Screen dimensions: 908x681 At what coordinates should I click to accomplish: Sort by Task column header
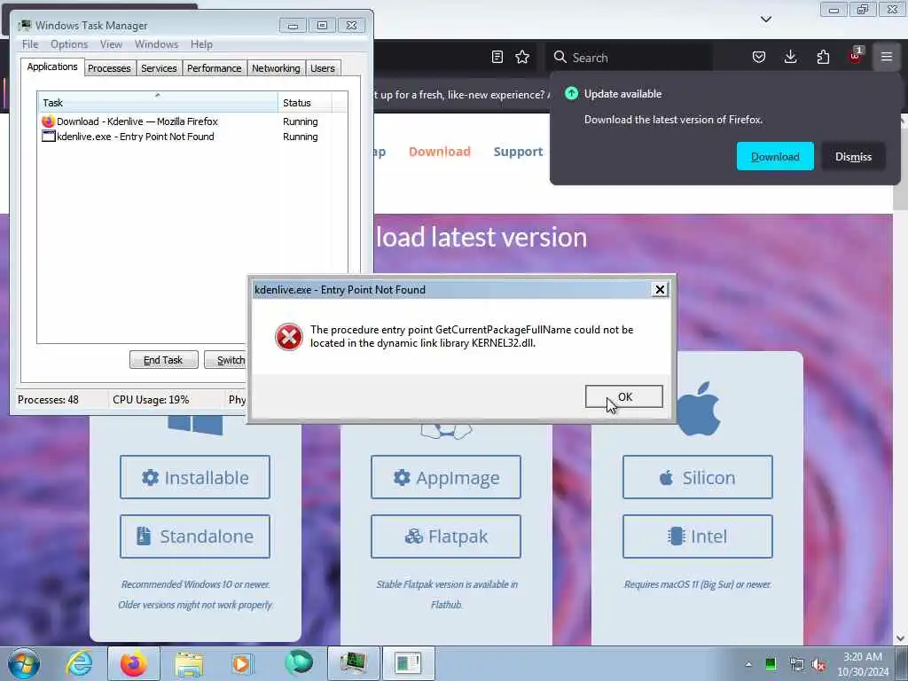158,103
